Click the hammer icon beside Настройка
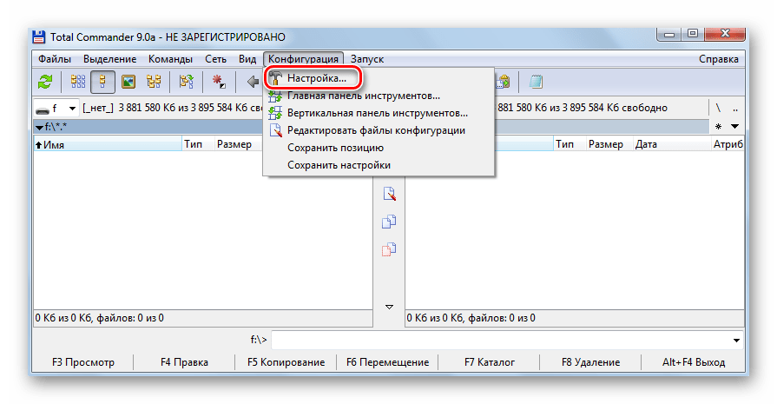This screenshot has width=777, height=404. pyautogui.click(x=275, y=78)
